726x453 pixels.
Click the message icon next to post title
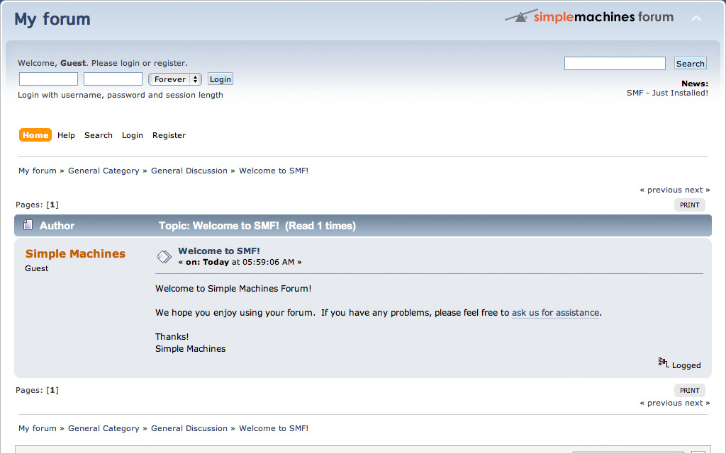164,256
